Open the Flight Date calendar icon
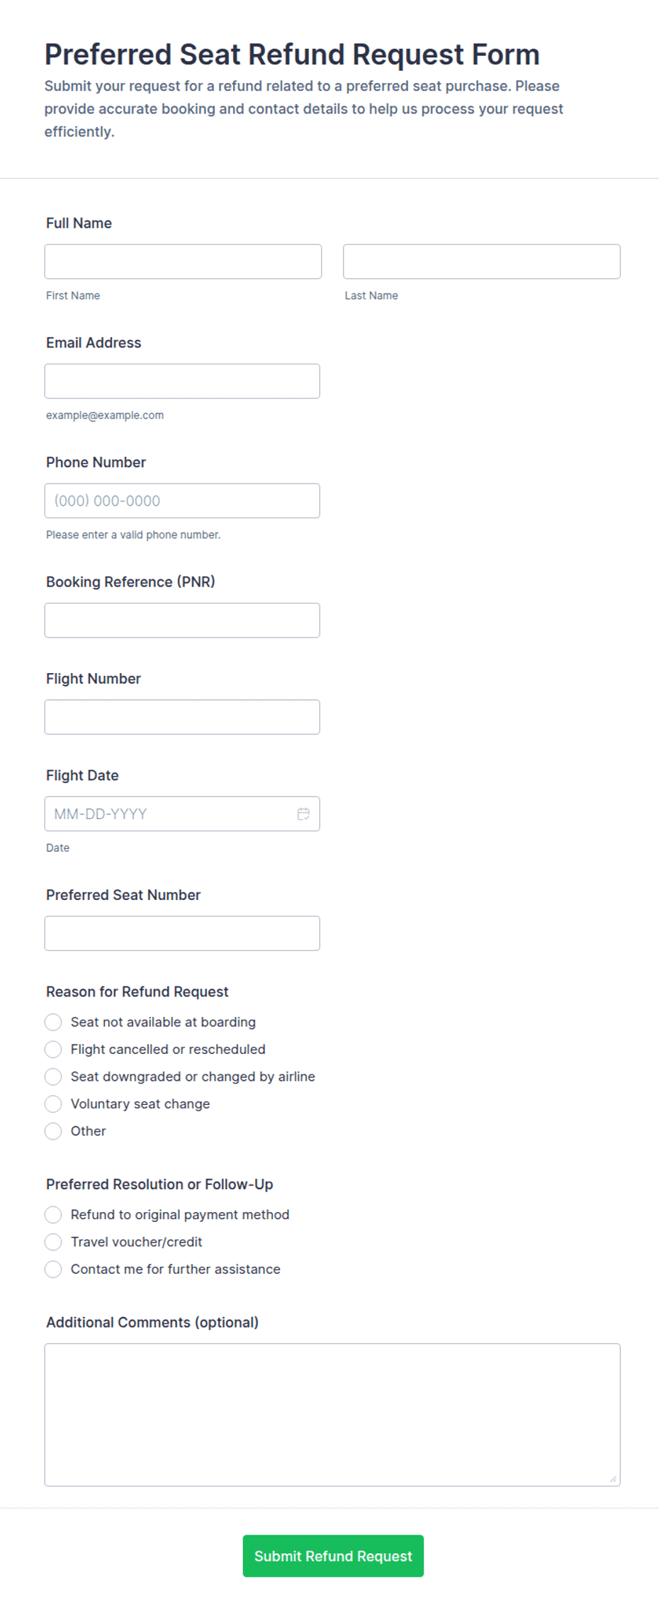Screen dimensions: 659x1612 click(x=303, y=813)
